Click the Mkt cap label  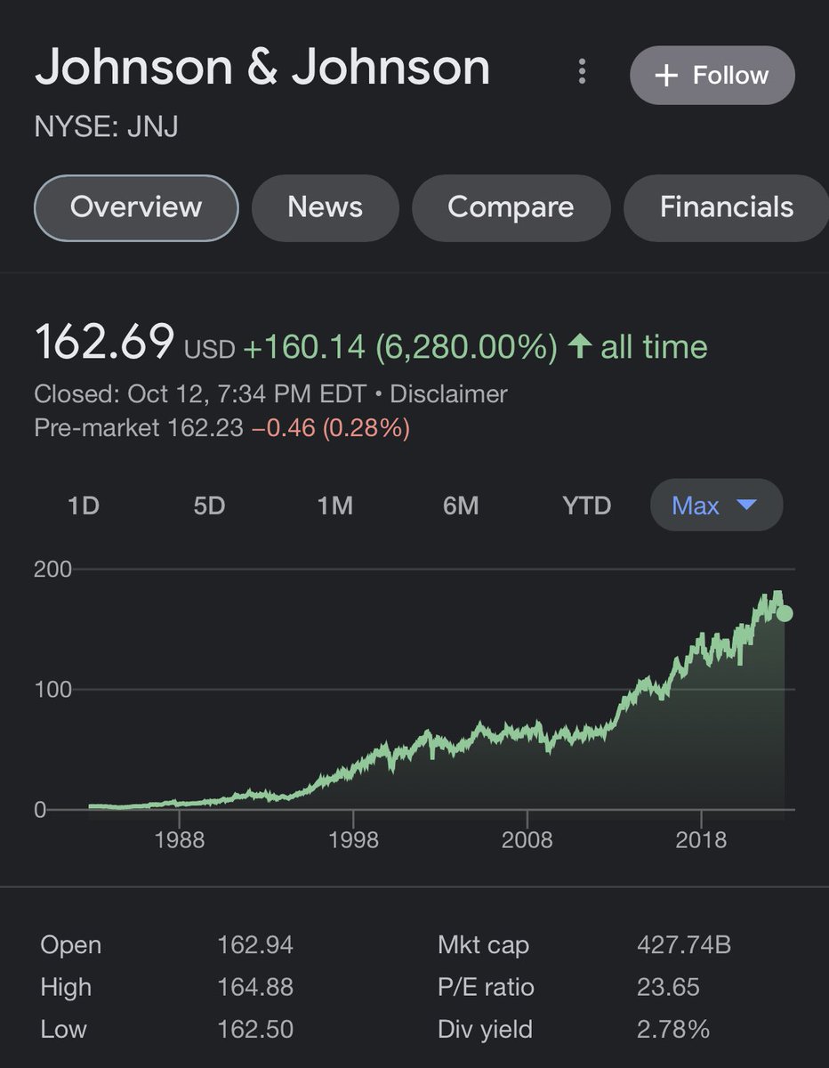click(x=483, y=945)
